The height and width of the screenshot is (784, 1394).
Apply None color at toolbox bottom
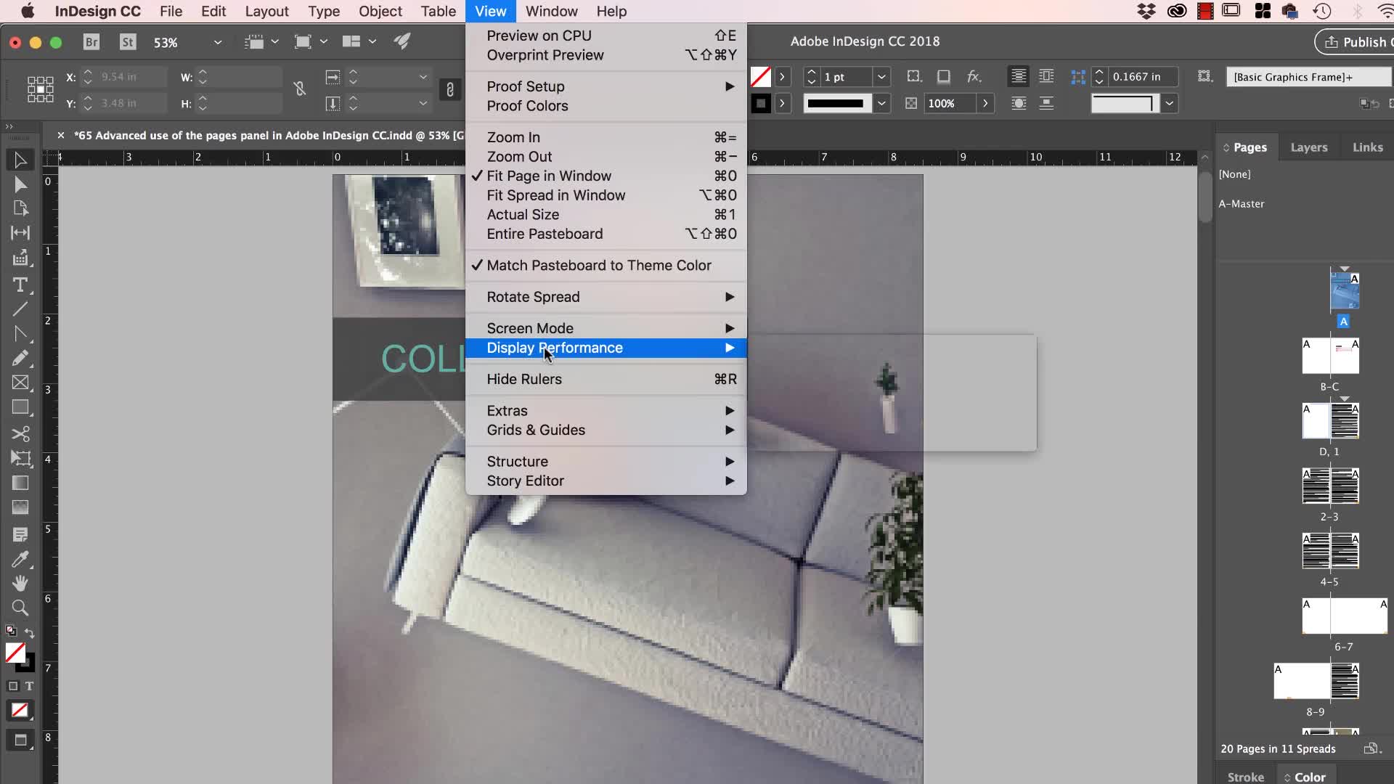(x=20, y=710)
